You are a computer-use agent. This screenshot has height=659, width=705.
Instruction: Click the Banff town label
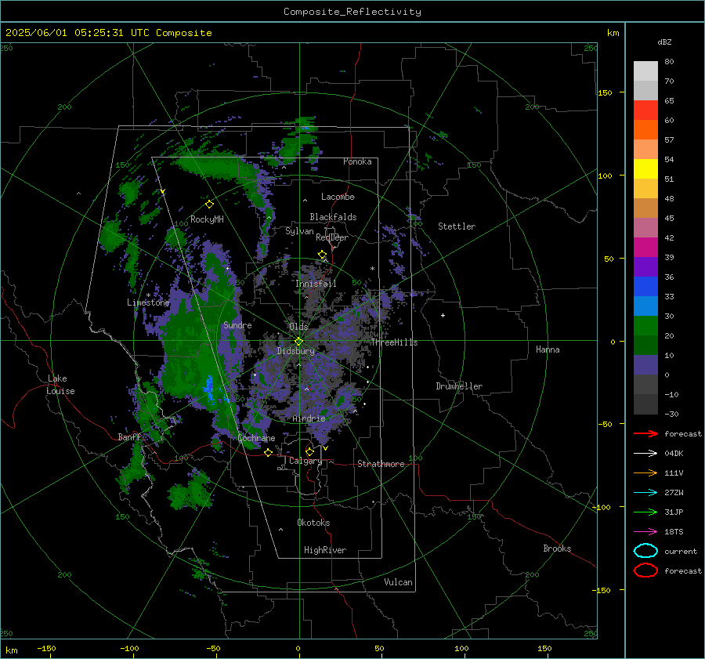pos(129,436)
